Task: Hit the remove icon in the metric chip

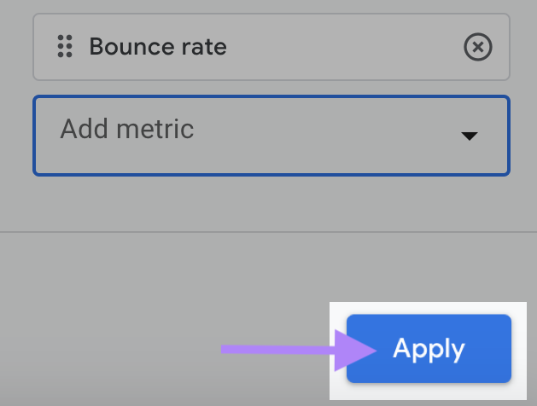Action: point(478,47)
